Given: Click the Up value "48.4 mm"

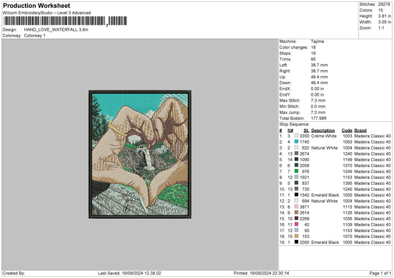Looking at the screenshot, I should pos(319,77).
